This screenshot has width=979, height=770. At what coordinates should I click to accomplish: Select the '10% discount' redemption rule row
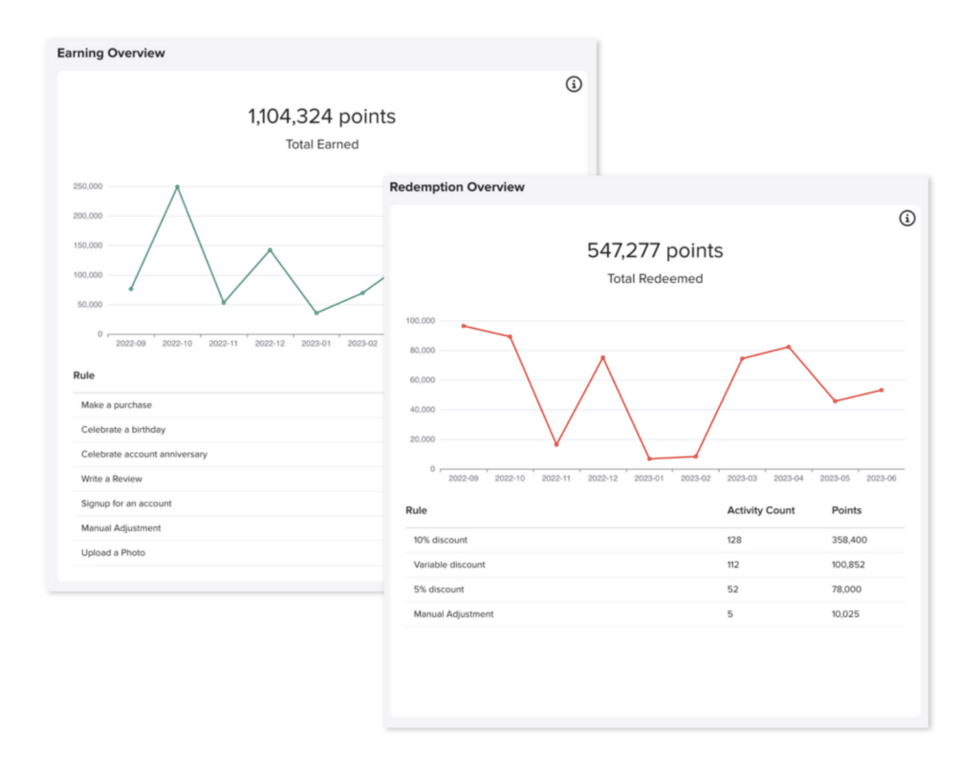pos(439,540)
